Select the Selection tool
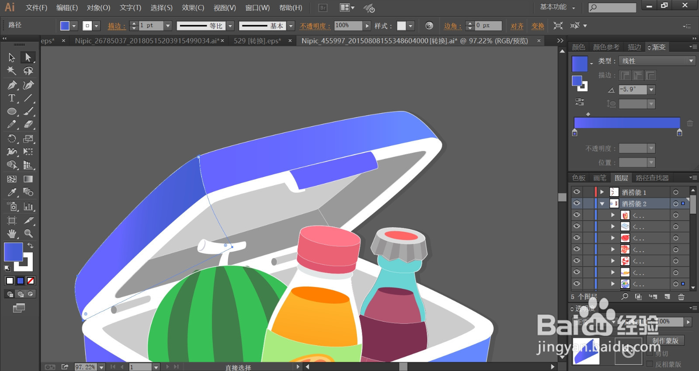This screenshot has height=371, width=699. (12, 57)
